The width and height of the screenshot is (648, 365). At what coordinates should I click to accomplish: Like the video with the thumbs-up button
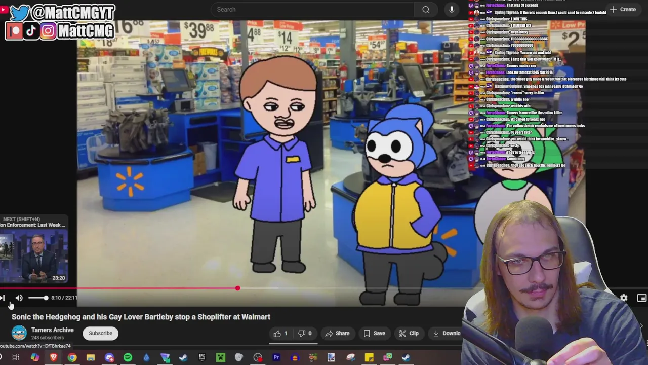click(x=280, y=333)
